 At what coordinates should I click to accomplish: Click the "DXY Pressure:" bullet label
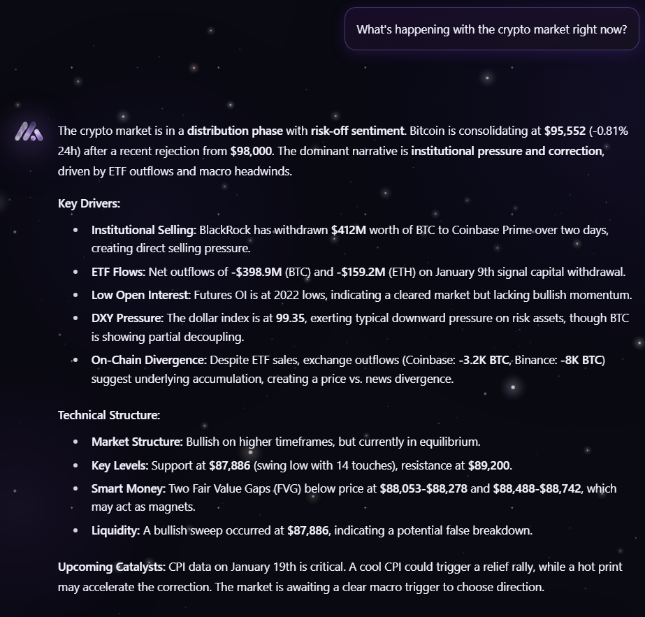[127, 318]
